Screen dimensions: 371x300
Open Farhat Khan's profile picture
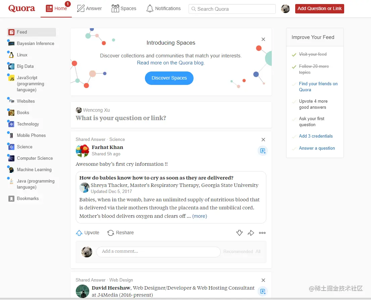tap(82, 151)
